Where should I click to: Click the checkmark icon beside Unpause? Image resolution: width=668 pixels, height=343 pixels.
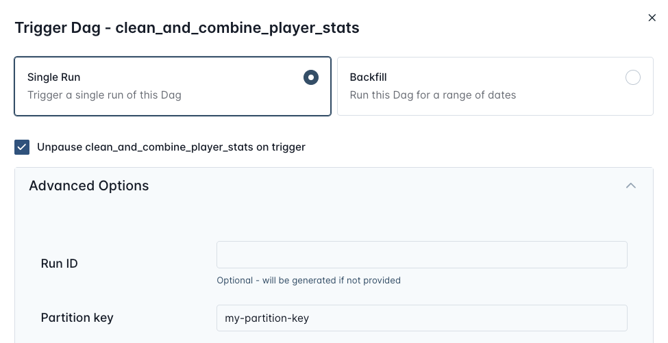[x=23, y=147]
